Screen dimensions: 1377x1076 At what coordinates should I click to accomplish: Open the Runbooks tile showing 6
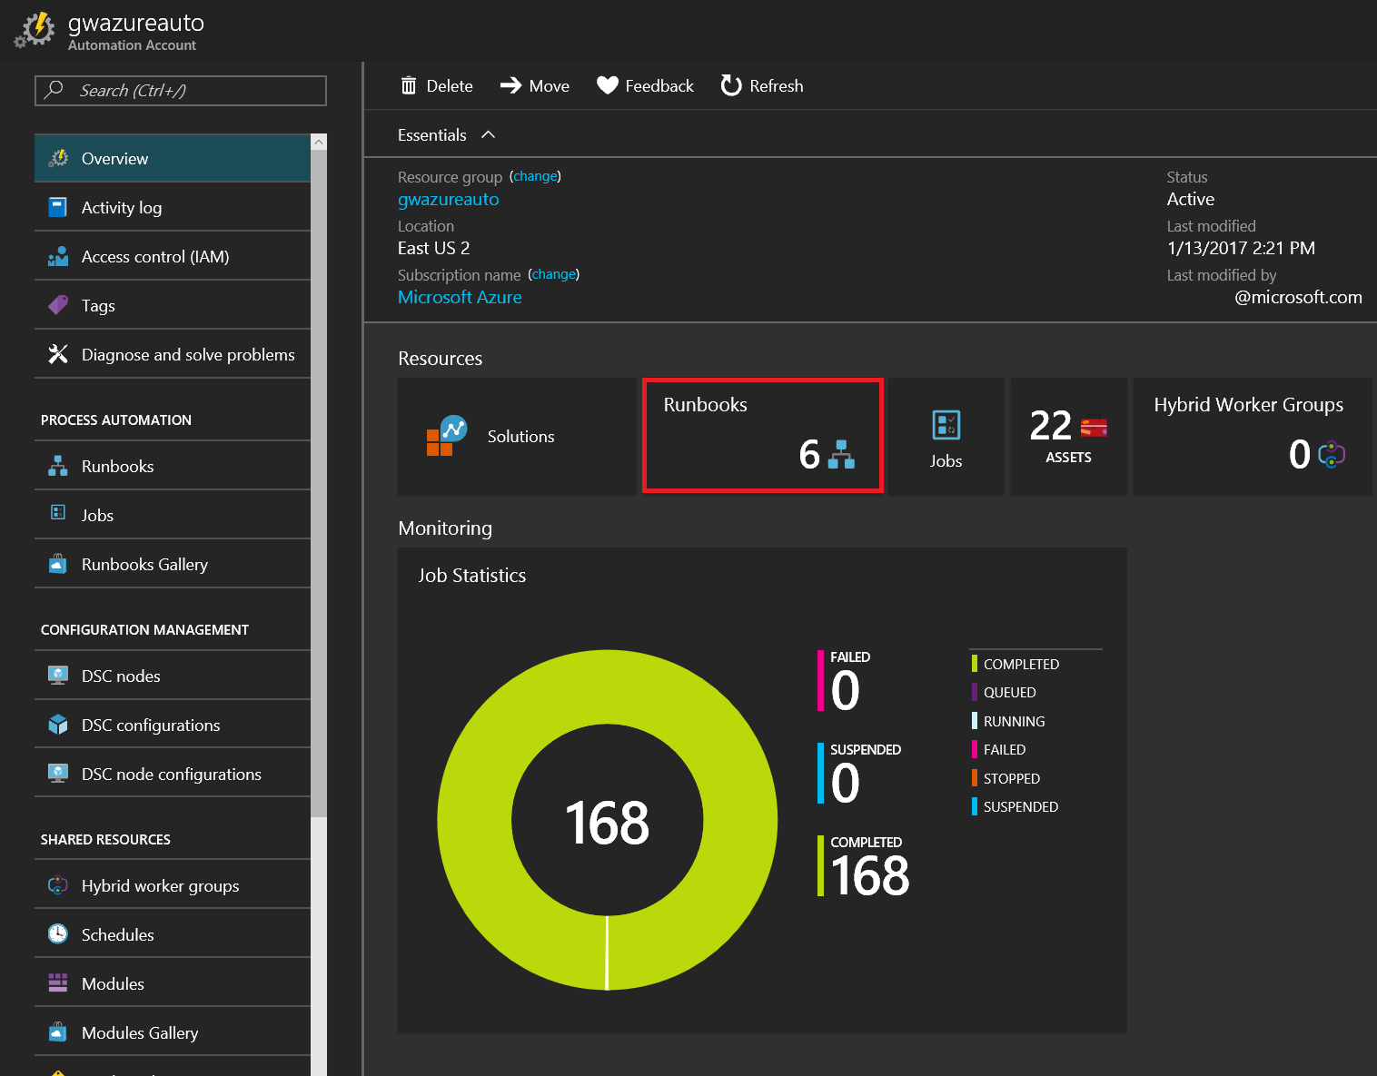tap(762, 436)
